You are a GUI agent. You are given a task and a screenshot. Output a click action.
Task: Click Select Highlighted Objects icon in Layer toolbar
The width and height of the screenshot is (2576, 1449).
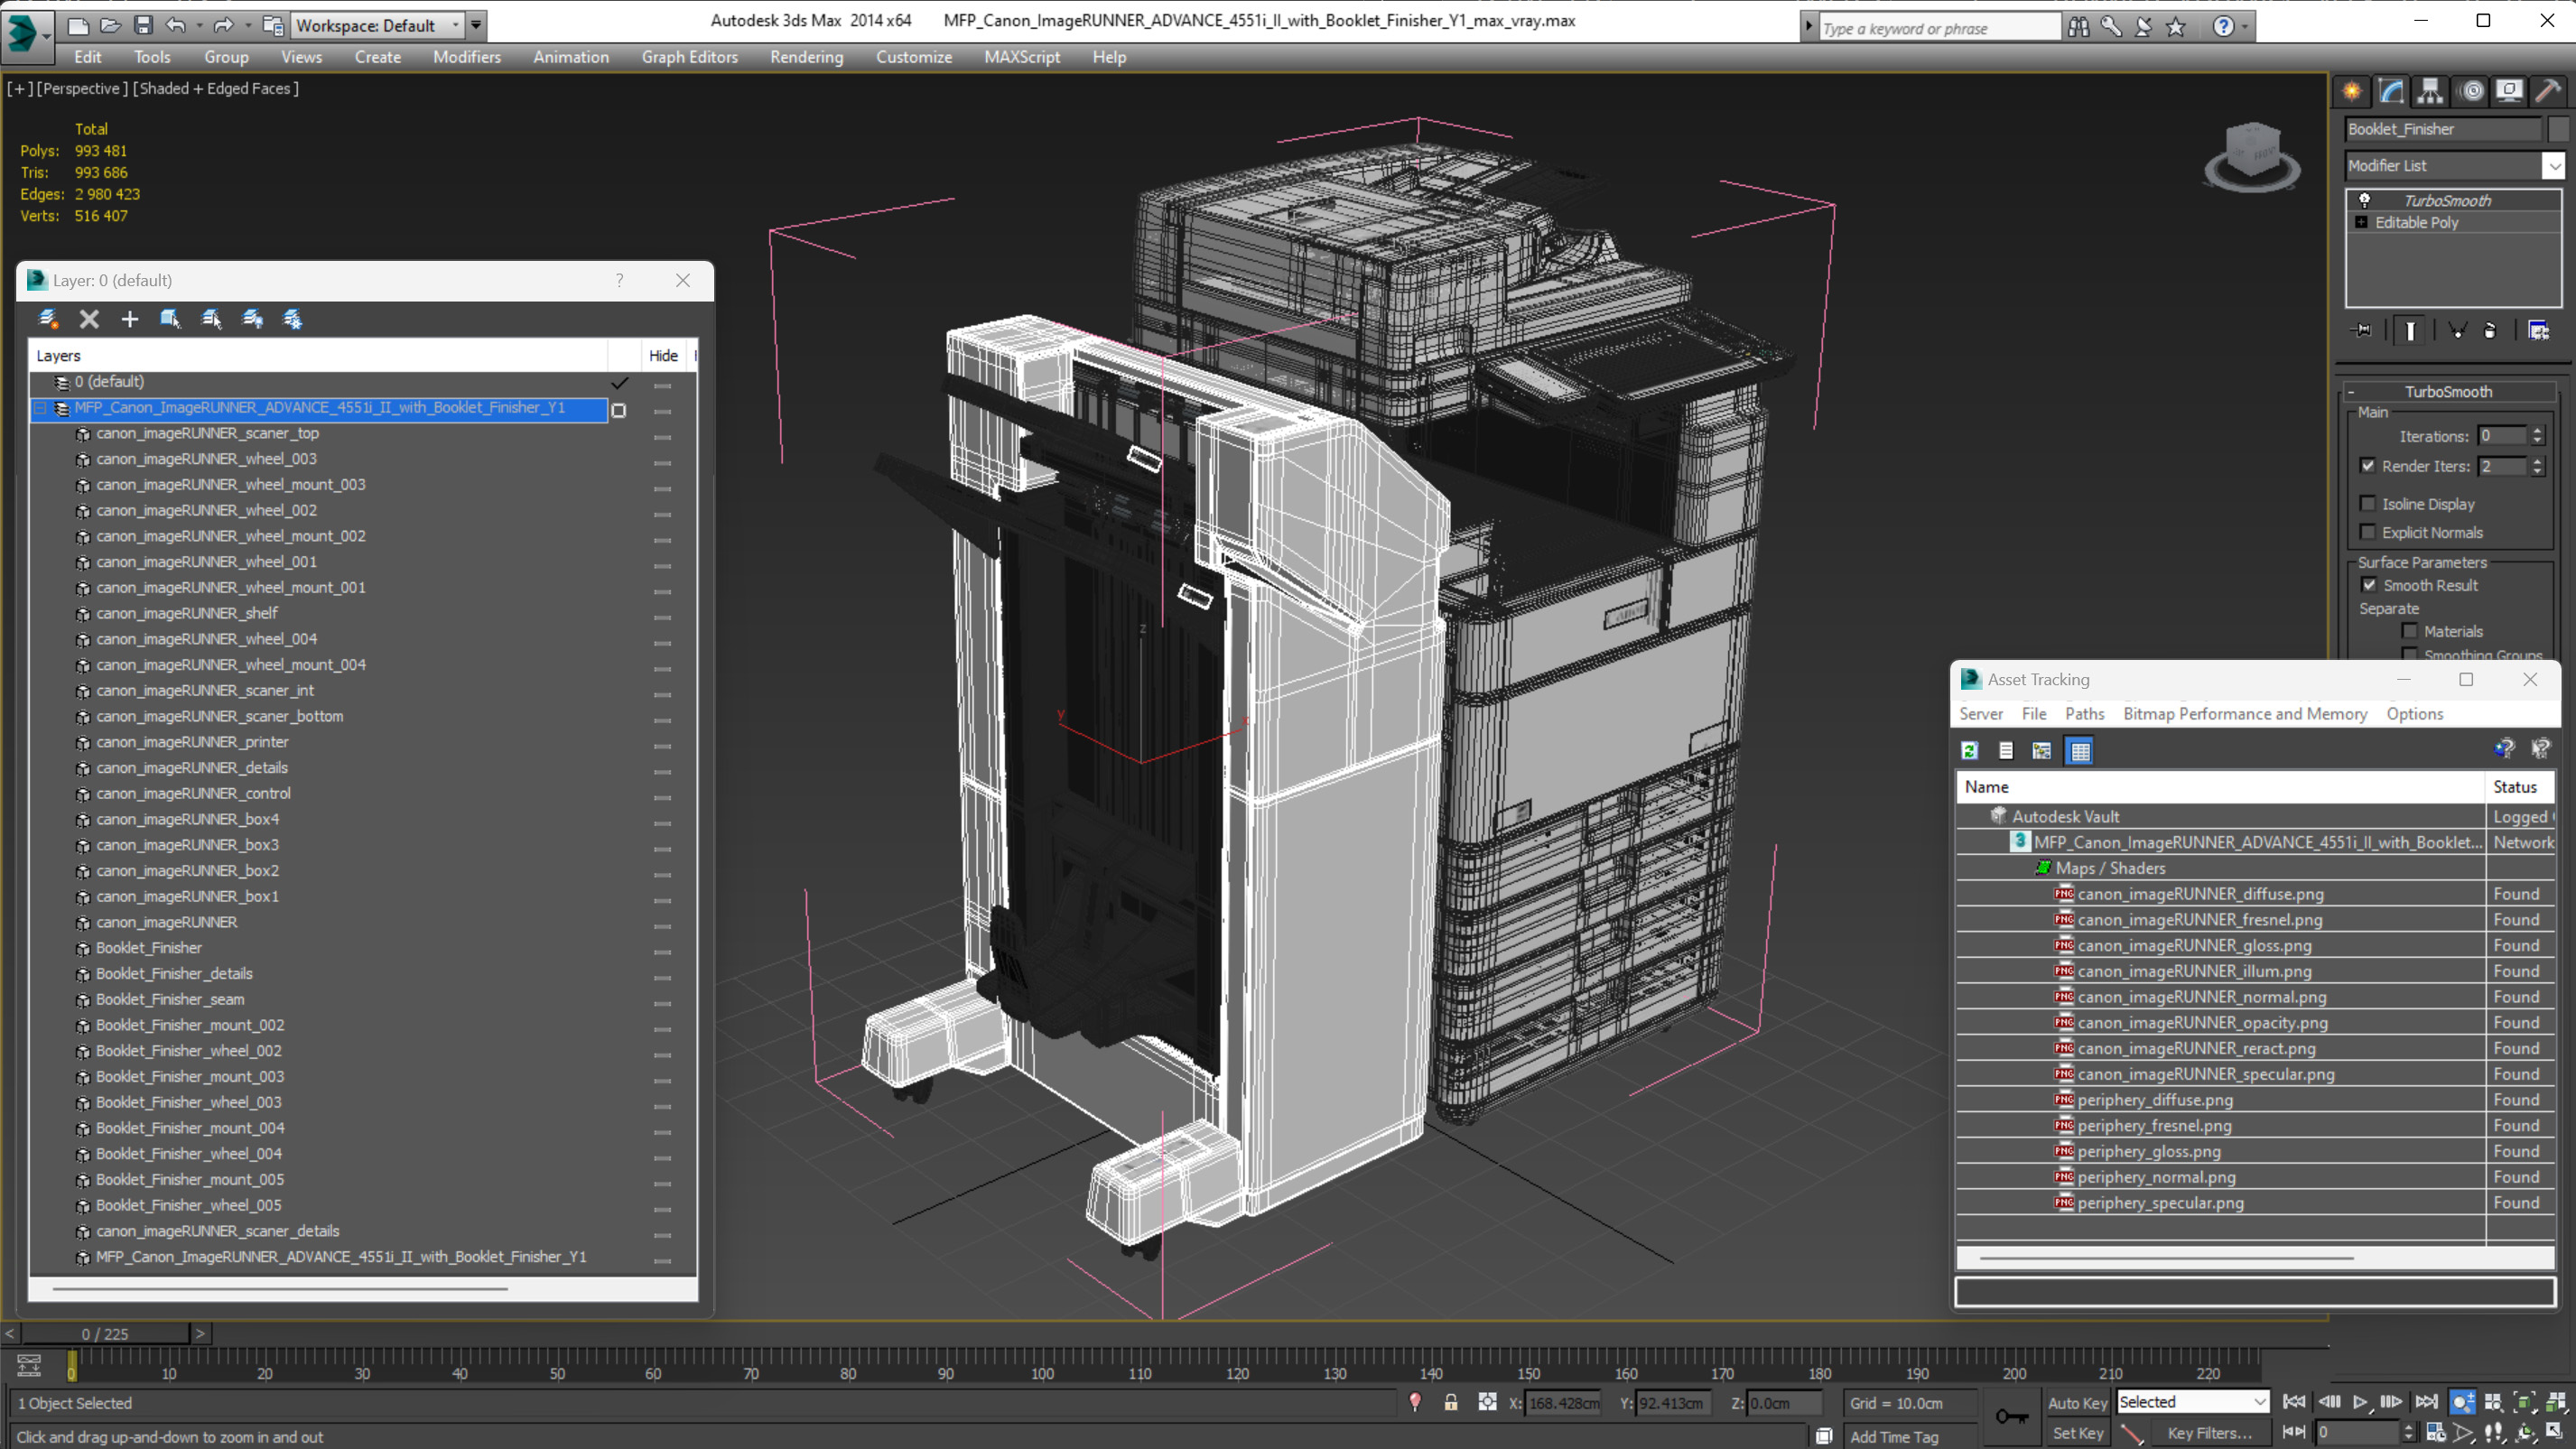pyautogui.click(x=170, y=319)
